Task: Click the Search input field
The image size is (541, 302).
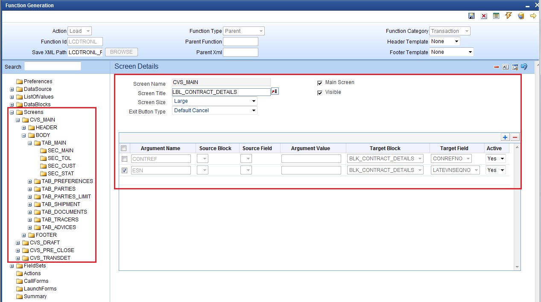Action: 53,66
